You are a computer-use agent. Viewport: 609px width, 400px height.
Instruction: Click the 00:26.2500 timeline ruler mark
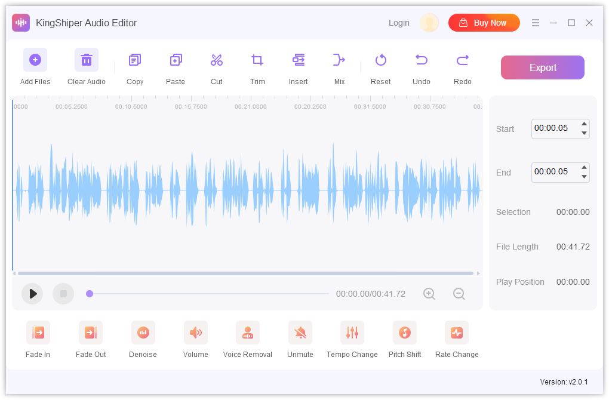point(310,106)
